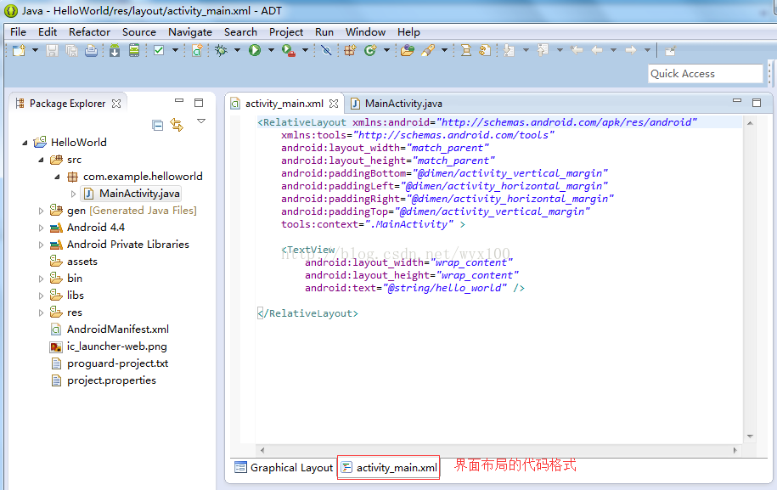The image size is (777, 490).
Task: Open the File menu
Action: coord(19,32)
